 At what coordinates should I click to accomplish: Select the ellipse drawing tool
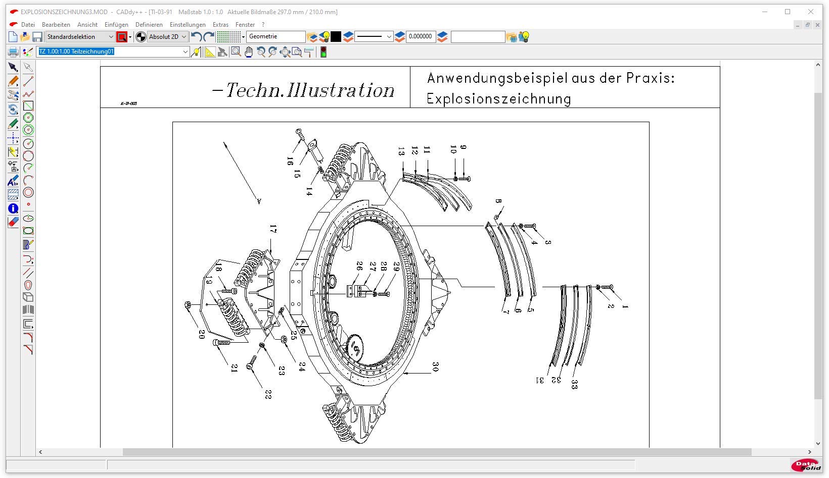[x=28, y=219]
